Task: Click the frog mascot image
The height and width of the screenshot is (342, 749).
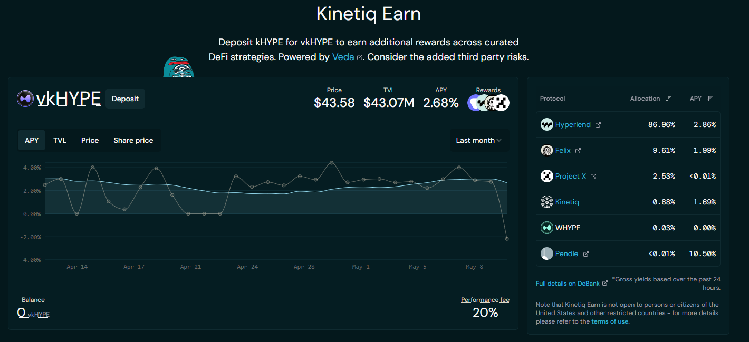Action: pos(178,66)
